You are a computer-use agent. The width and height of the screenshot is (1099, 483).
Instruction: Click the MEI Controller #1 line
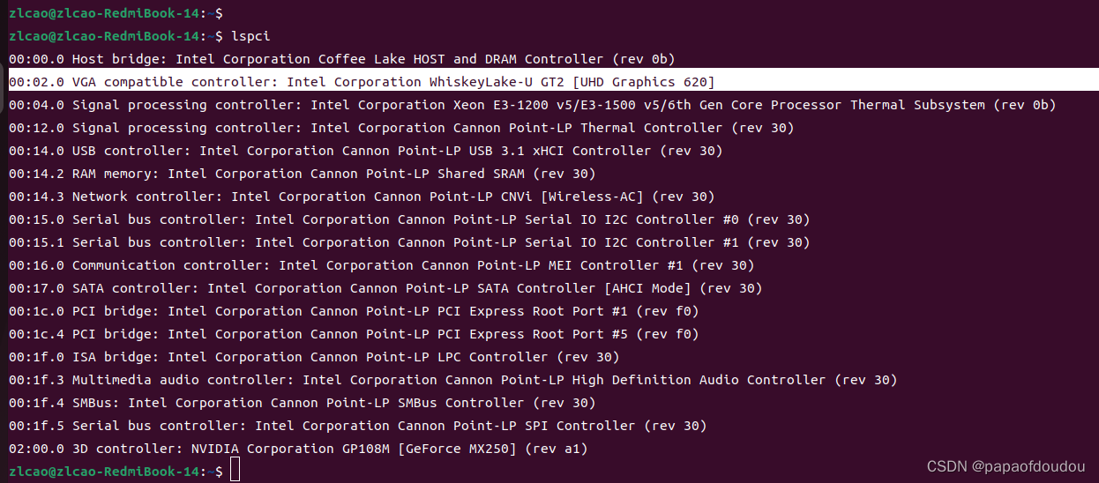click(x=382, y=265)
